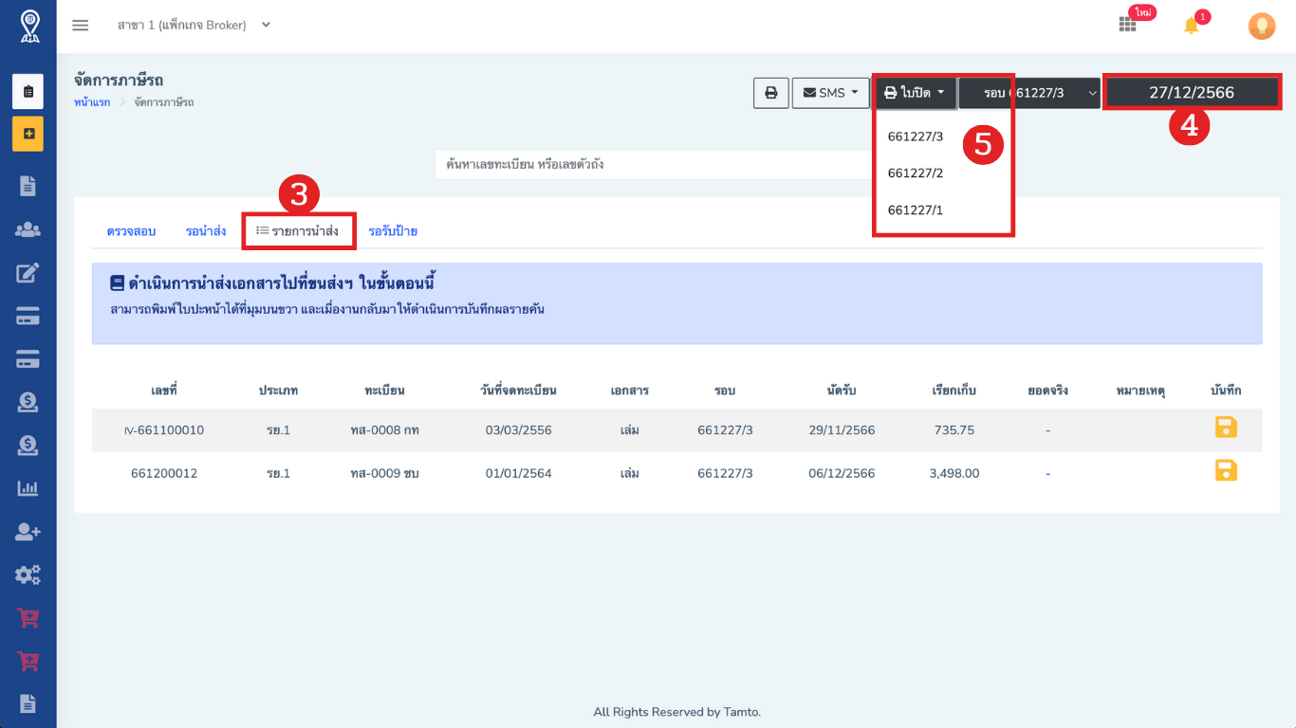Click the เลขที่ column header
The width and height of the screenshot is (1296, 728).
[164, 391]
